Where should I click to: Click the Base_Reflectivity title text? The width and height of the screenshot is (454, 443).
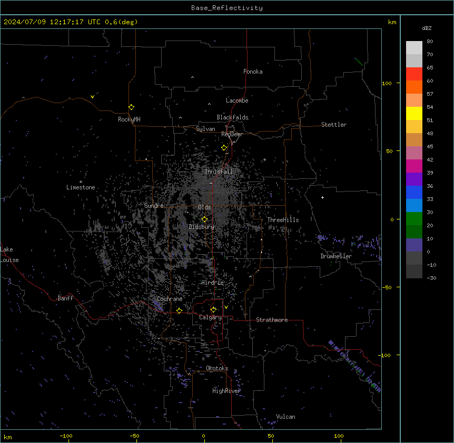pos(227,8)
